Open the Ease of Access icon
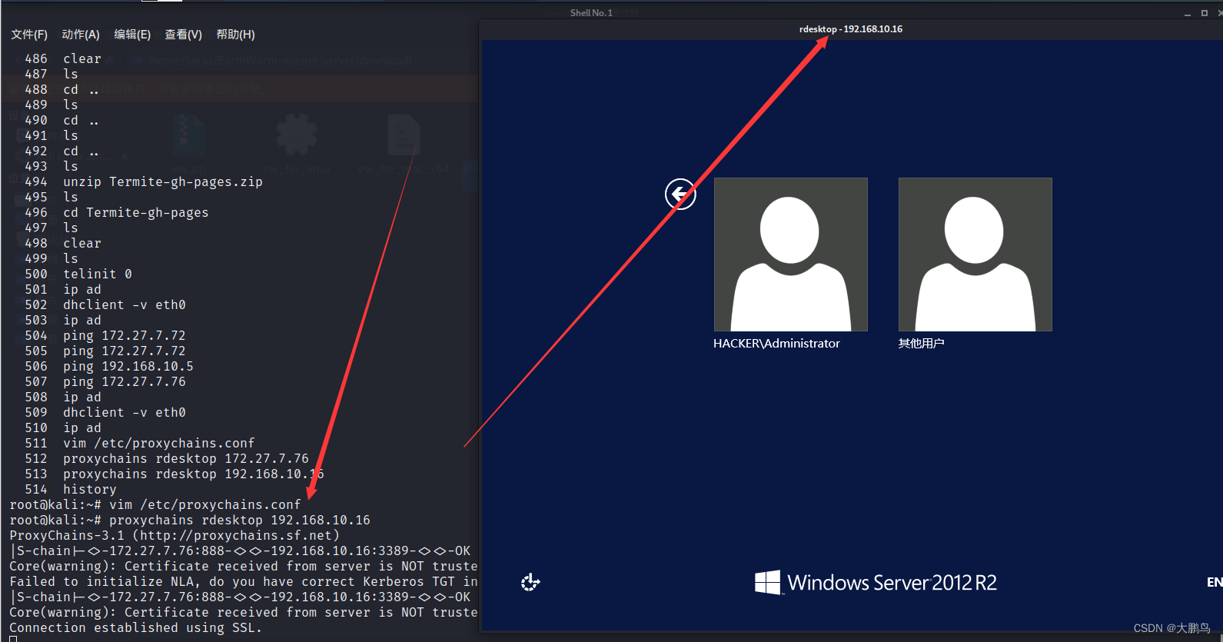1223x642 pixels. [530, 582]
